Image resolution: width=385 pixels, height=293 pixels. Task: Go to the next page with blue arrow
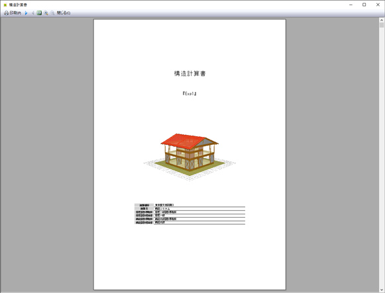pyautogui.click(x=26, y=13)
